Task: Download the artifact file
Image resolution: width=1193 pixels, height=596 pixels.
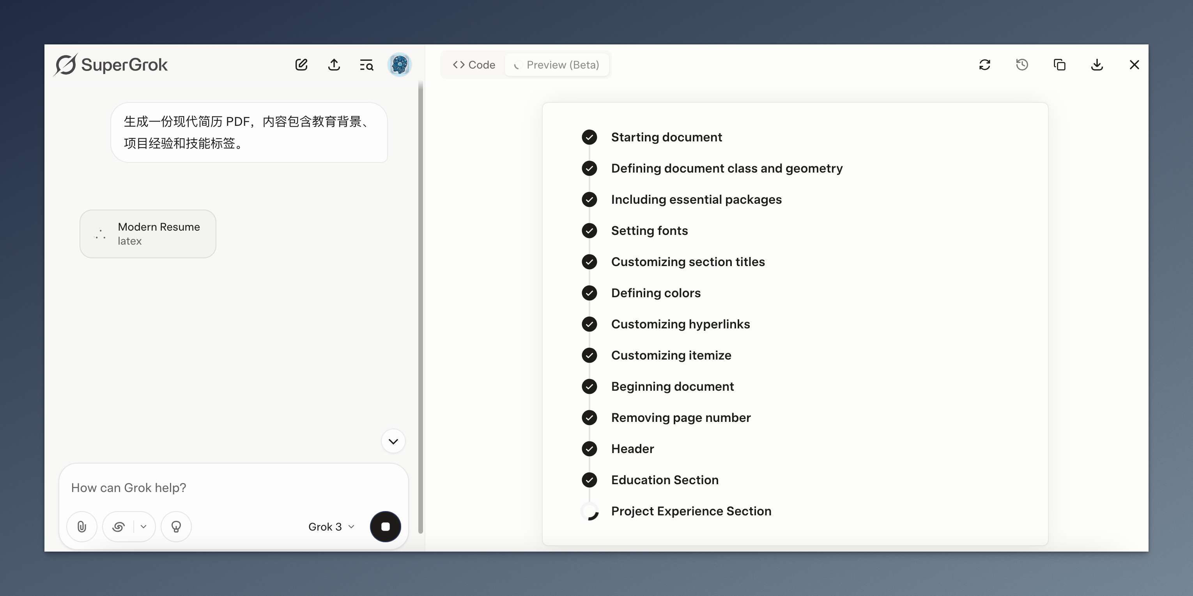Action: [x=1097, y=65]
